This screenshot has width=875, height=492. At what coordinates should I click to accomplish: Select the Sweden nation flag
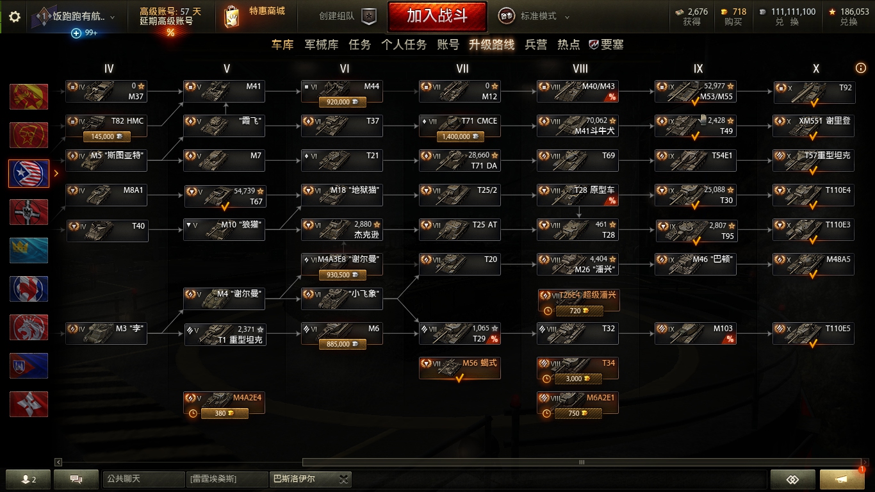point(29,250)
